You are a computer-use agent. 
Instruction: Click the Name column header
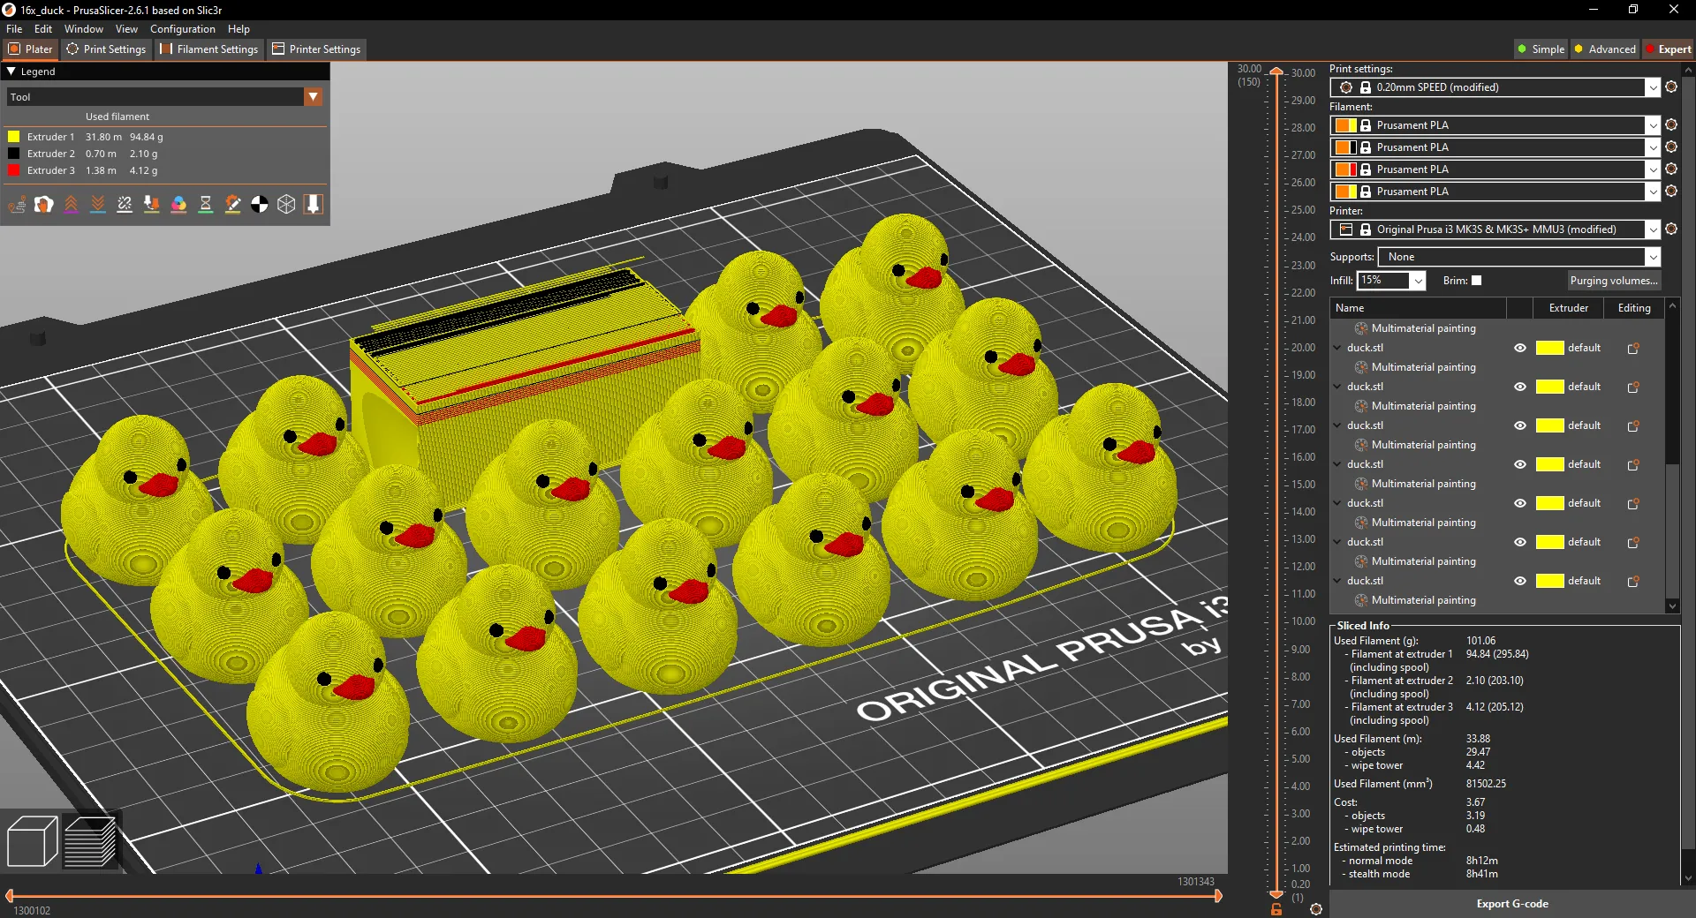pyautogui.click(x=1419, y=308)
